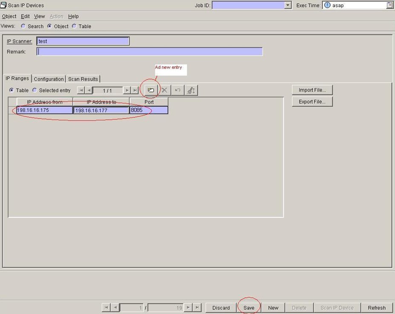Click the Job ID input field

pyautogui.click(x=248, y=5)
